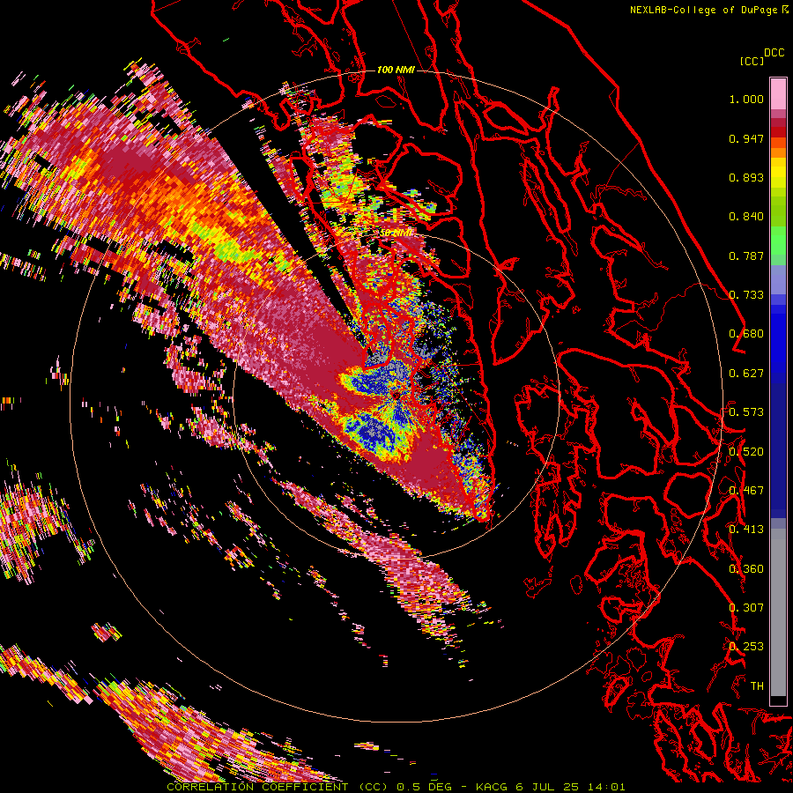793x793 pixels.
Task: Pick the black TH color bar segment
Action: pos(778,700)
